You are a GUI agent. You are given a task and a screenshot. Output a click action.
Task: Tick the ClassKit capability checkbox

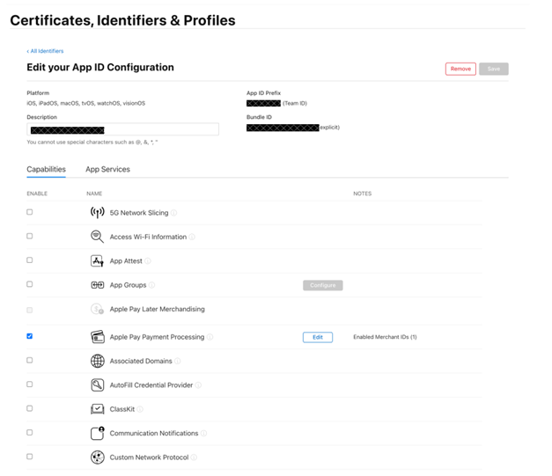coord(30,409)
